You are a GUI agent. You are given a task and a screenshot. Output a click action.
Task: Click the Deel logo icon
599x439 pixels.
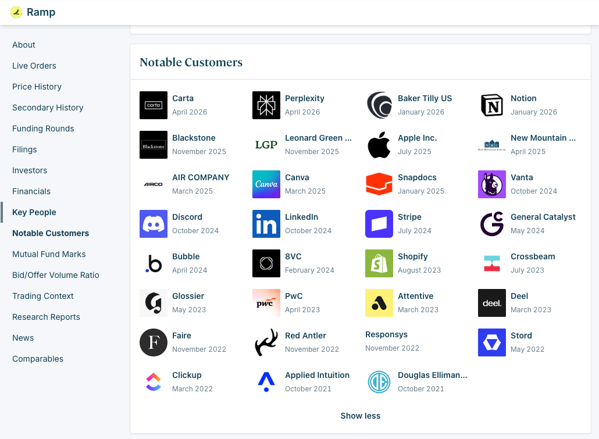tap(492, 303)
